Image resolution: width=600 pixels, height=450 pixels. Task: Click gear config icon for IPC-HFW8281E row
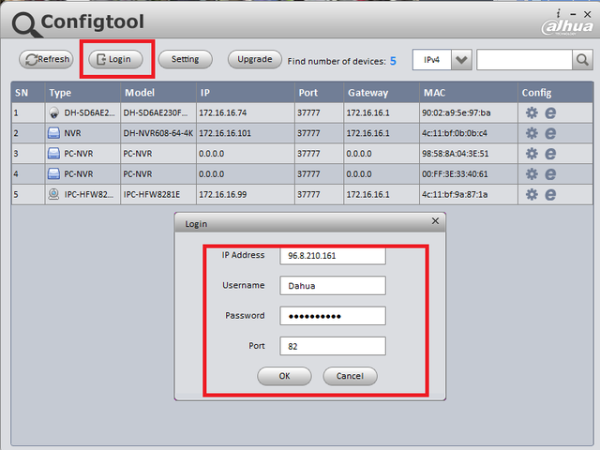(x=532, y=194)
